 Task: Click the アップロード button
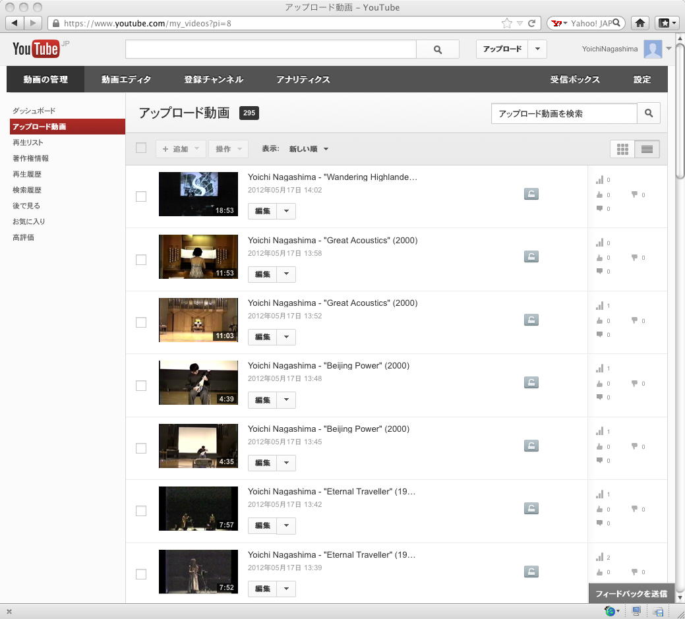pyautogui.click(x=502, y=49)
